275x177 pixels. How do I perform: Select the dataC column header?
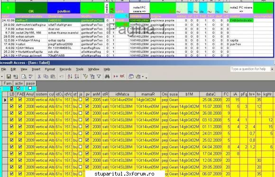coord(211,94)
